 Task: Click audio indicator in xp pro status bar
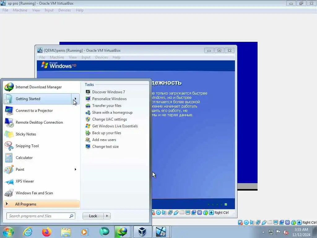tap(252, 223)
